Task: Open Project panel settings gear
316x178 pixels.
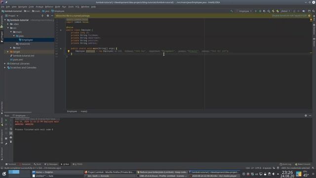Action: point(48,15)
